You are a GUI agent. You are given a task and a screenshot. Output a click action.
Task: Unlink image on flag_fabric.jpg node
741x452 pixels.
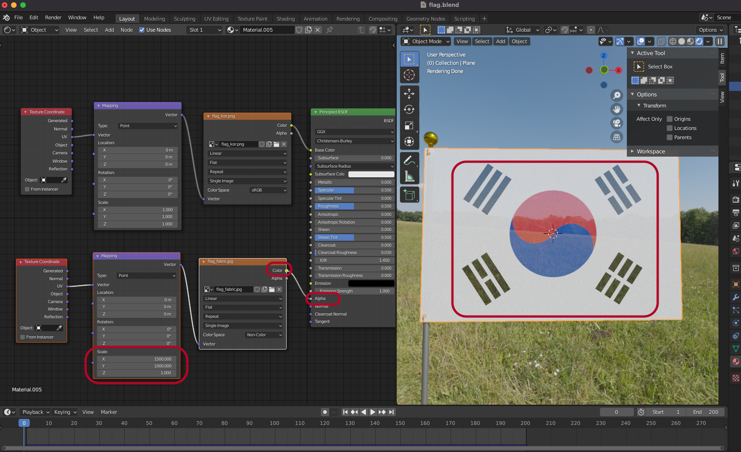click(x=279, y=289)
